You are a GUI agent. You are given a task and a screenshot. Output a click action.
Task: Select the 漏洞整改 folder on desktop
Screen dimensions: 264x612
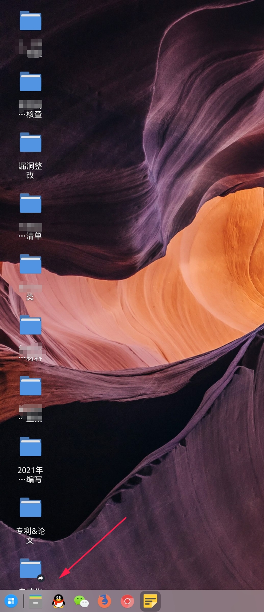click(x=31, y=142)
